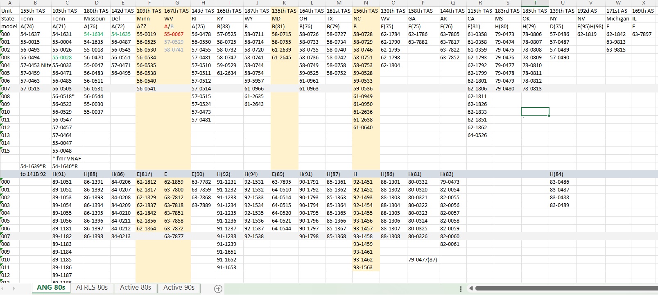This screenshot has width=658, height=295.
Task: Click the horizontal scrollbar left arrow
Action: pos(470,288)
